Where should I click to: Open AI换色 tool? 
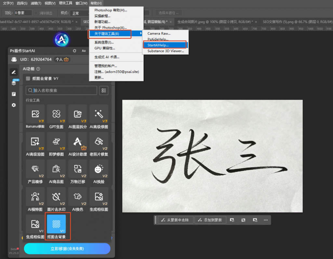click(78, 199)
